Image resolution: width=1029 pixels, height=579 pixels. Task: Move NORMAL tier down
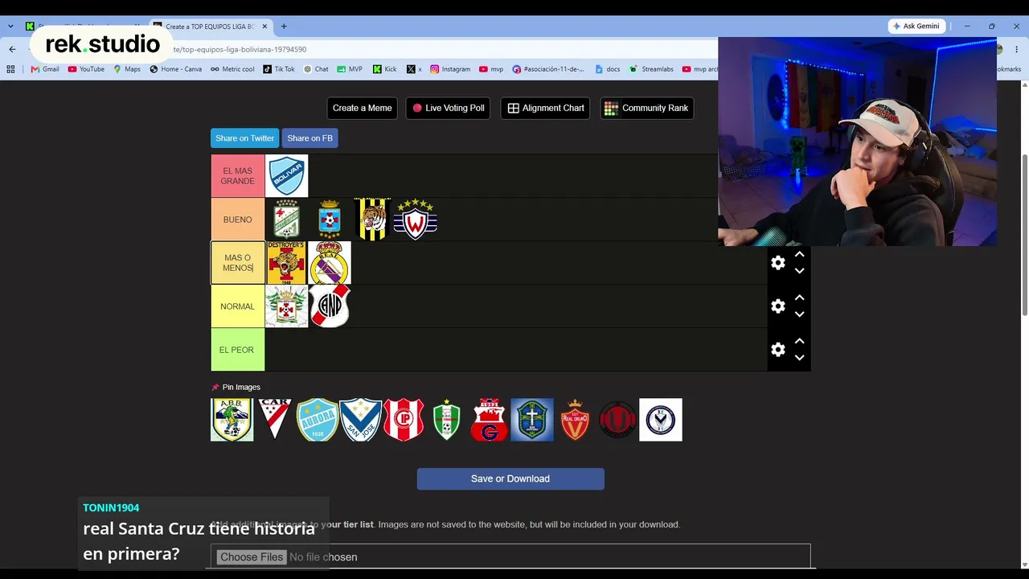pos(799,314)
